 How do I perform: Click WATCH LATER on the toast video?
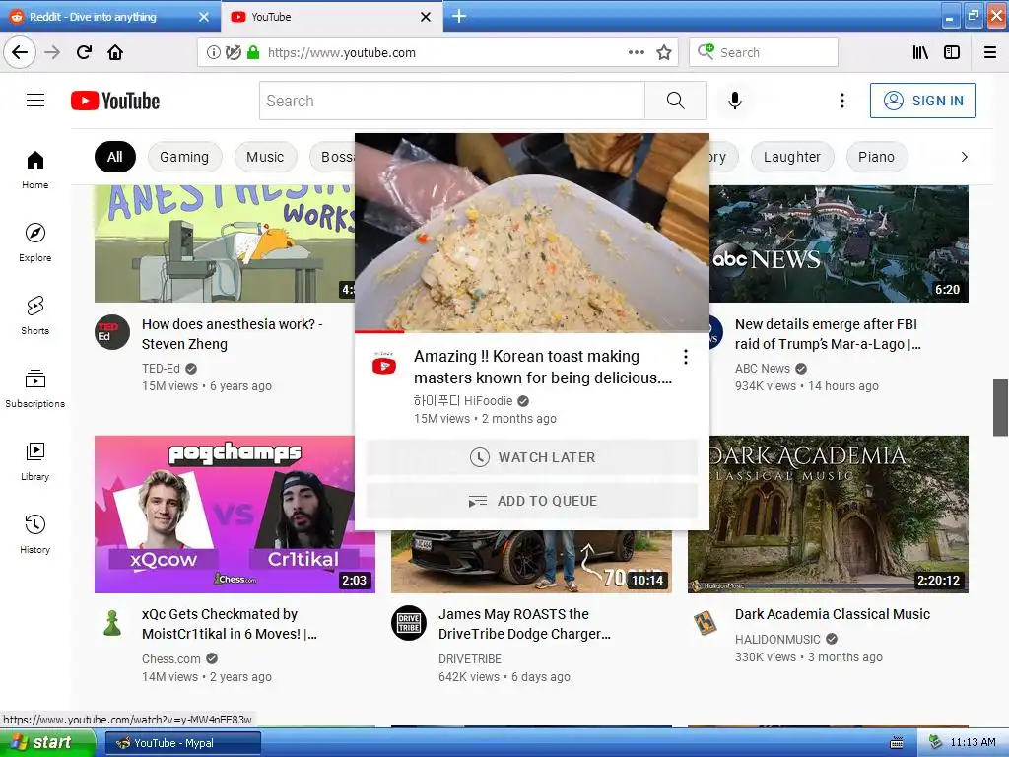[x=532, y=457]
